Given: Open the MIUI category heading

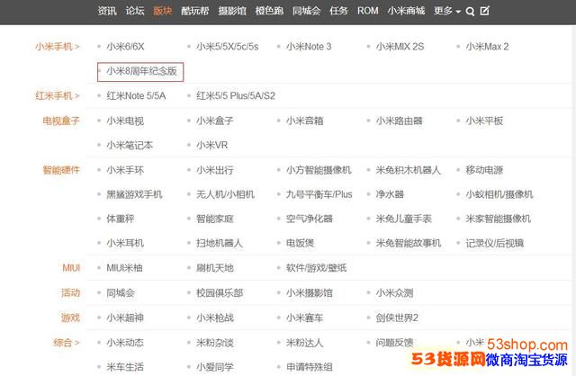Looking at the screenshot, I should tap(71, 268).
